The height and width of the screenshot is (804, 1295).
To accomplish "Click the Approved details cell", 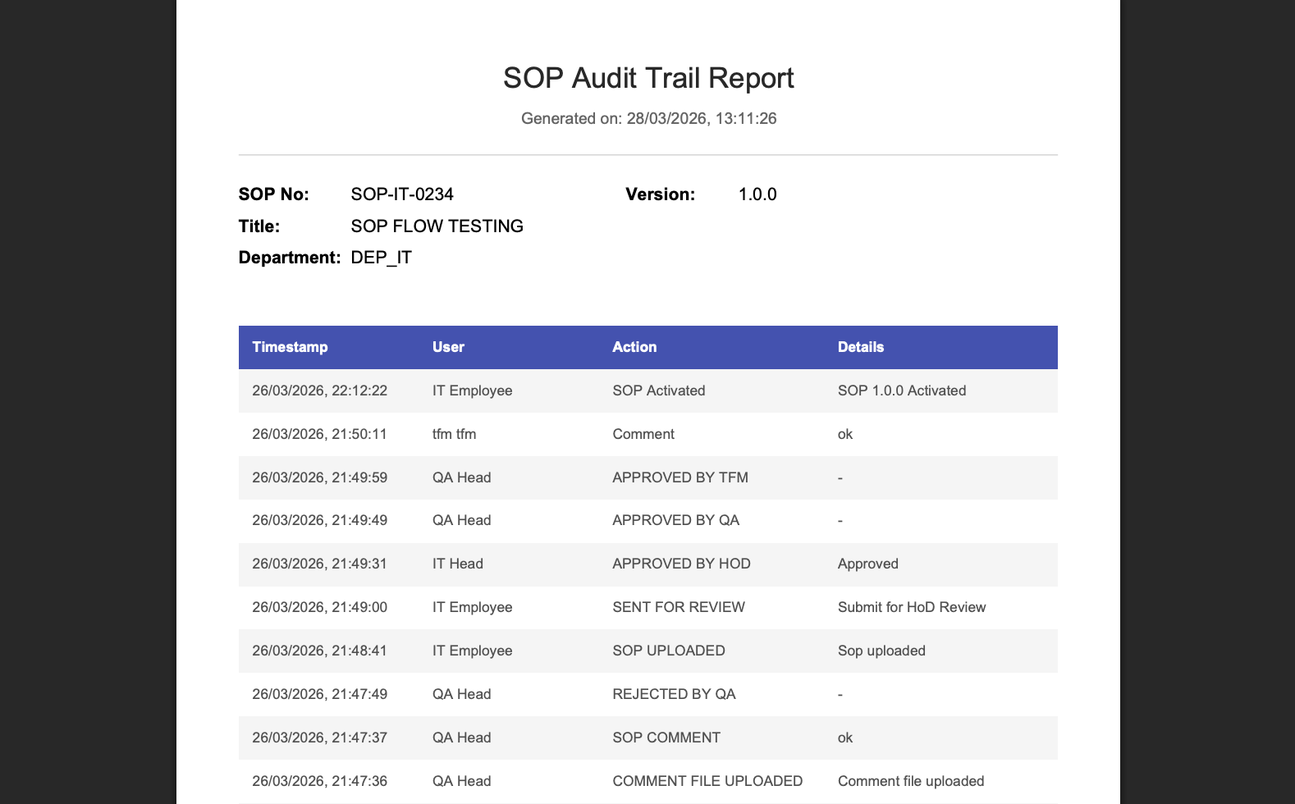I will (x=868, y=564).
